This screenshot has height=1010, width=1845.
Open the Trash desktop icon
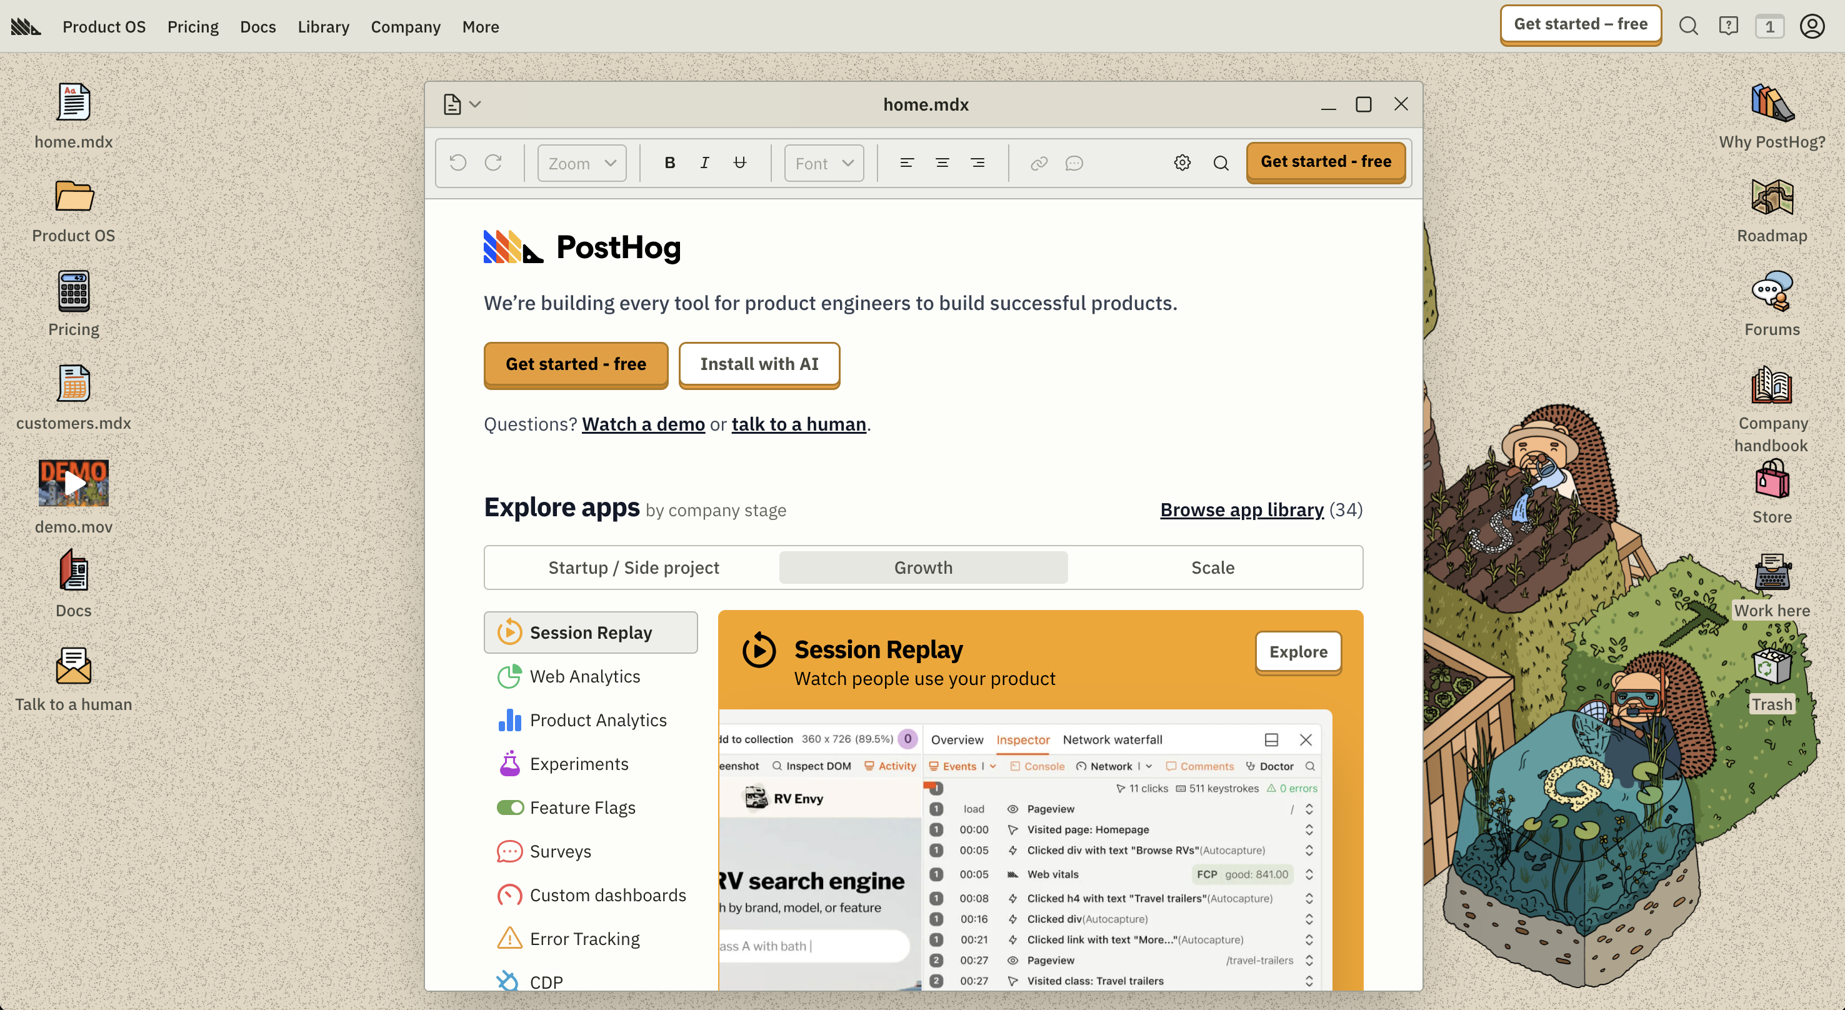[x=1771, y=667]
